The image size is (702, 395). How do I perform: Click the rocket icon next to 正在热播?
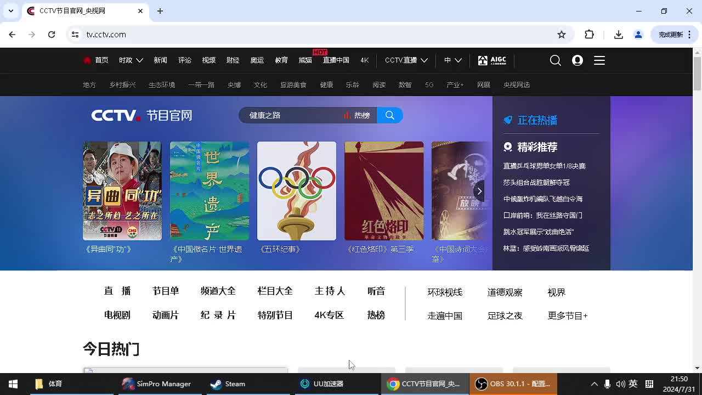pyautogui.click(x=508, y=120)
